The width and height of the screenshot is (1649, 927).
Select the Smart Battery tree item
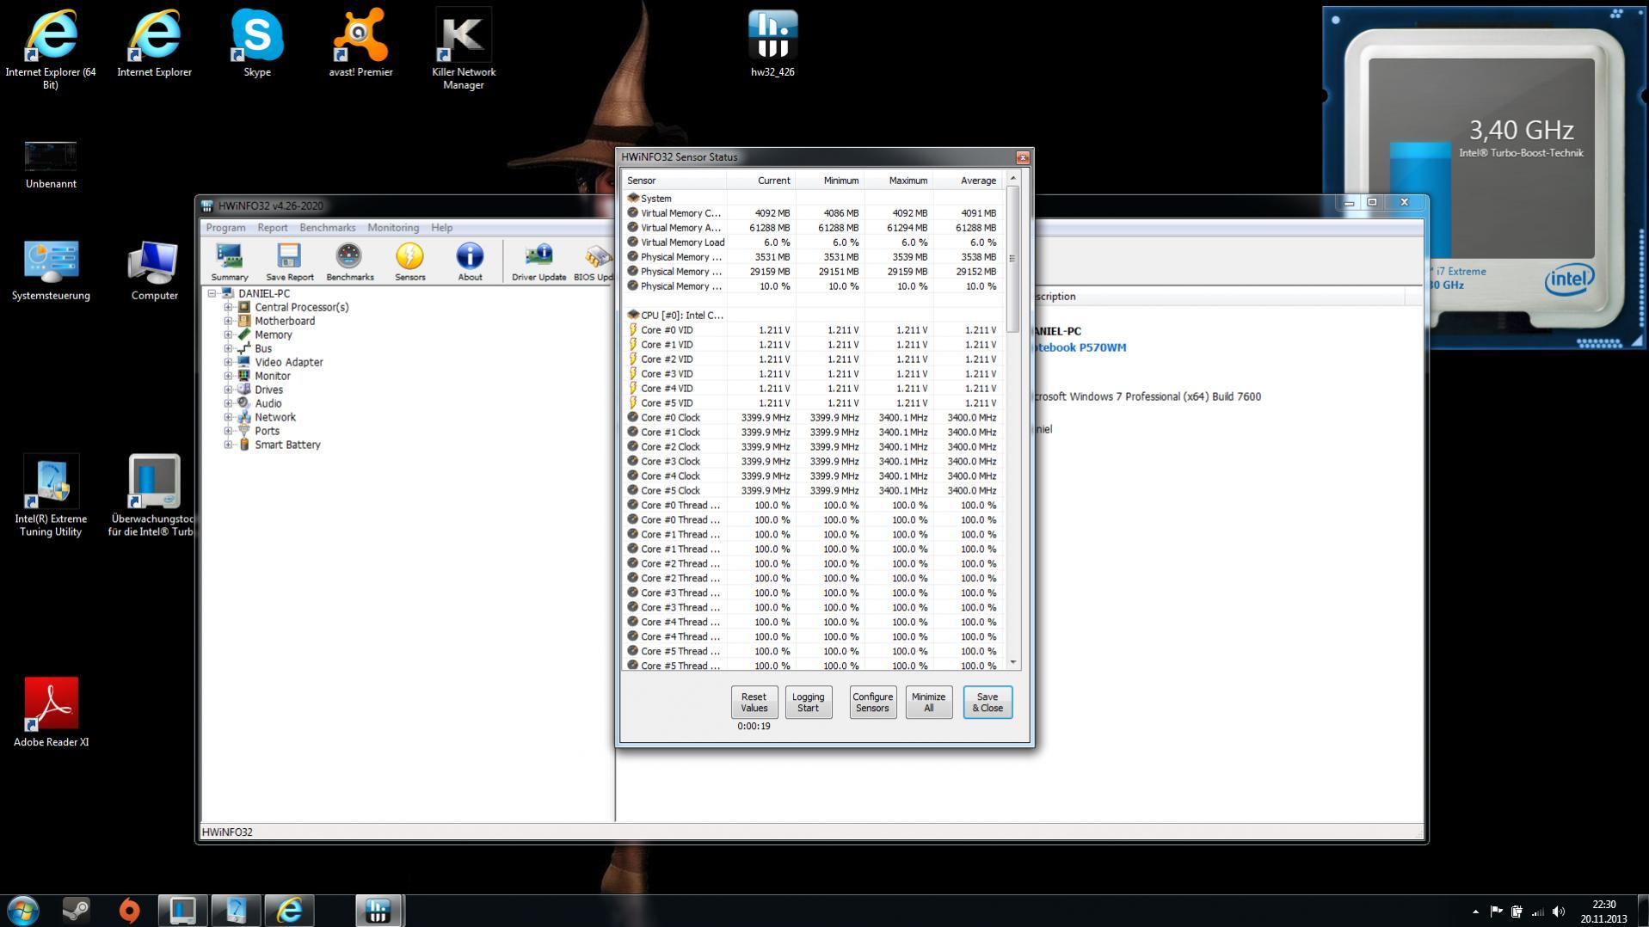click(x=287, y=445)
